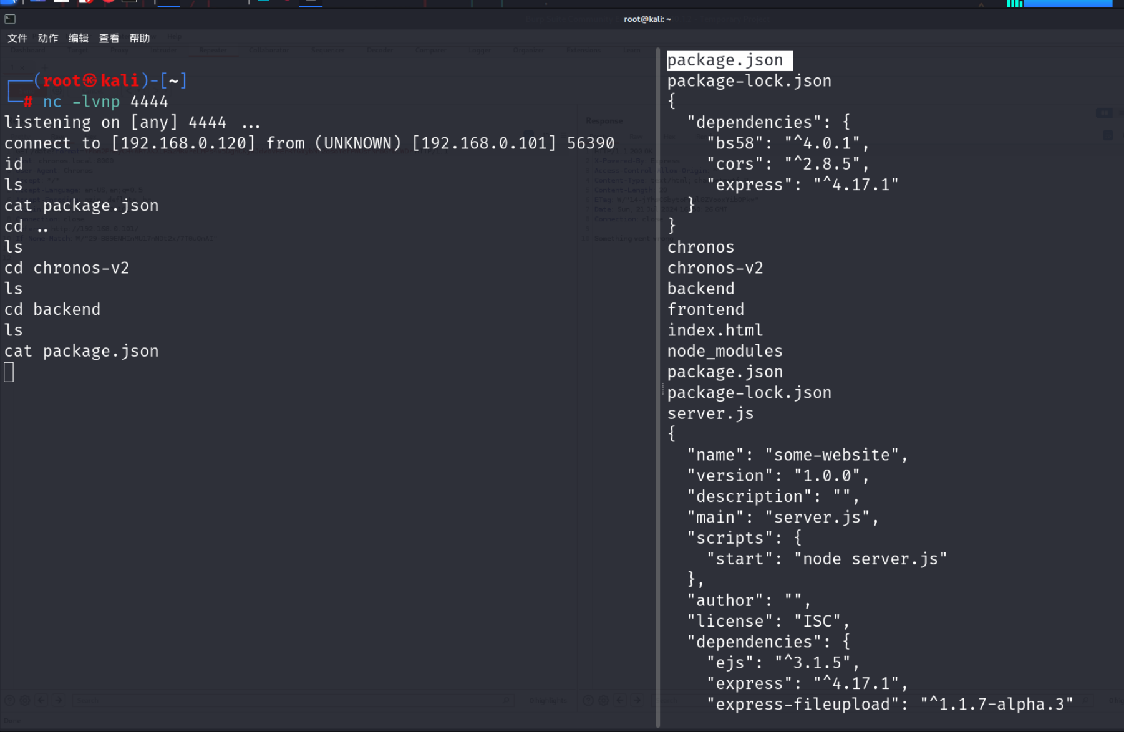Click the root@kali: ~ window title

tap(647, 19)
